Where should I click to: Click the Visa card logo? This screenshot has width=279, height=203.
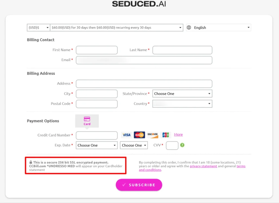click(126, 135)
